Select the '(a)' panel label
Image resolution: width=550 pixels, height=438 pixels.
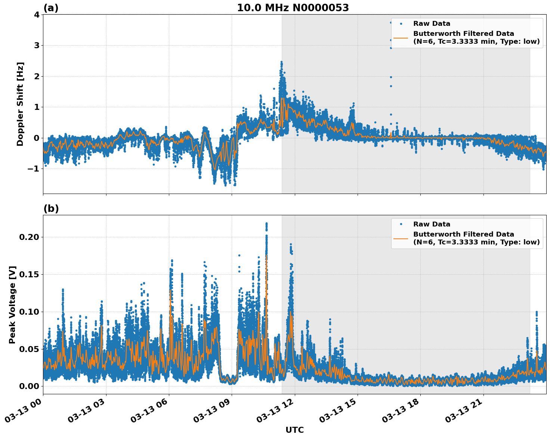(x=51, y=8)
